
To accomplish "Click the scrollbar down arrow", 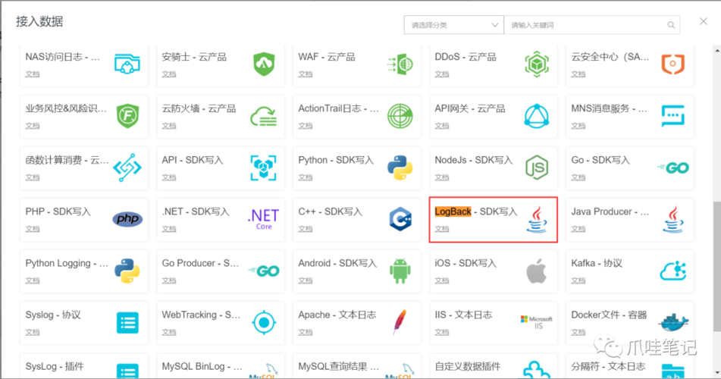I will click(717, 373).
